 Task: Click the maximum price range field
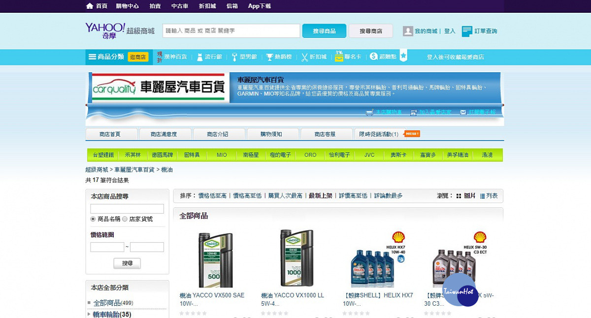point(147,247)
